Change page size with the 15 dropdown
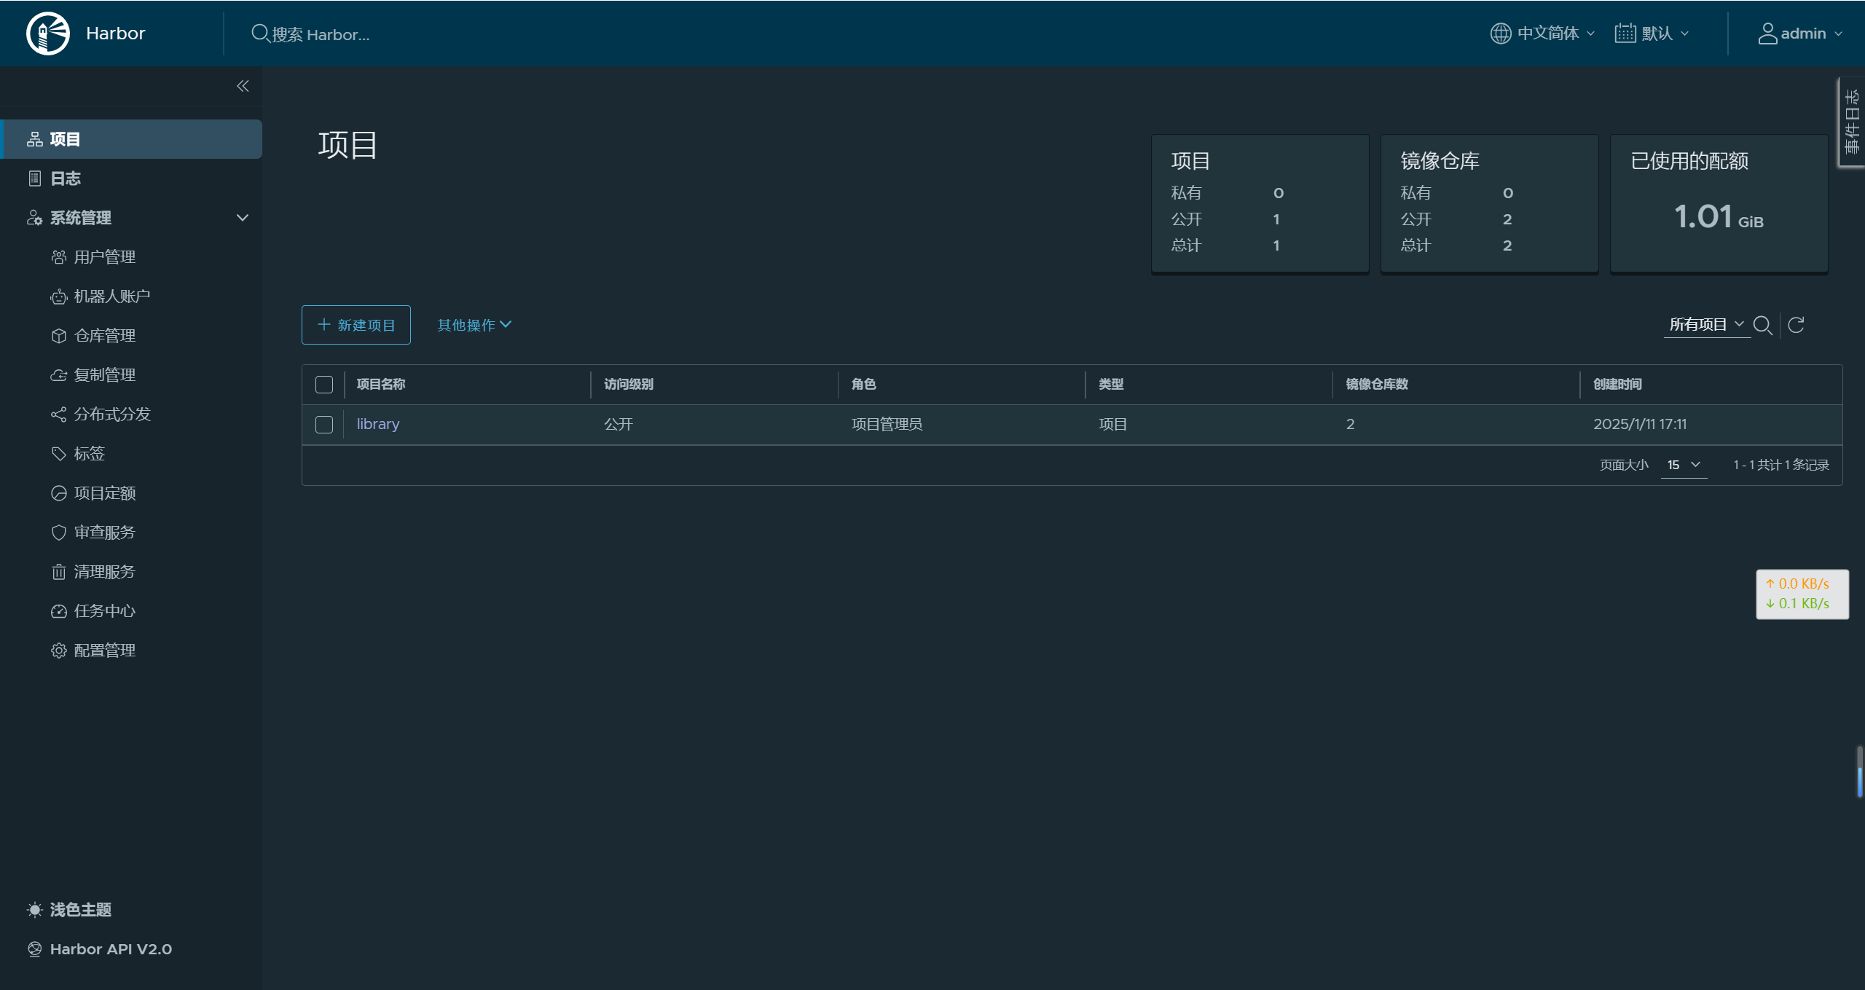 point(1684,465)
